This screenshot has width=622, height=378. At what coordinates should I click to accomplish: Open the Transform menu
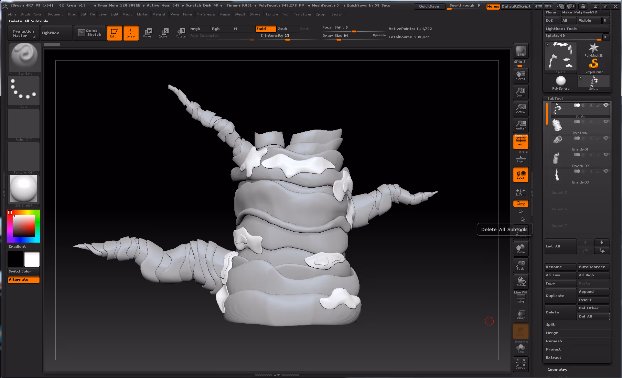(302, 14)
